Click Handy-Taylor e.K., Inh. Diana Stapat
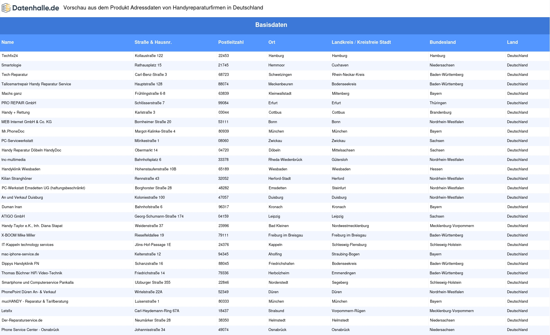Viewport: 550px width, 335px height. point(32,226)
